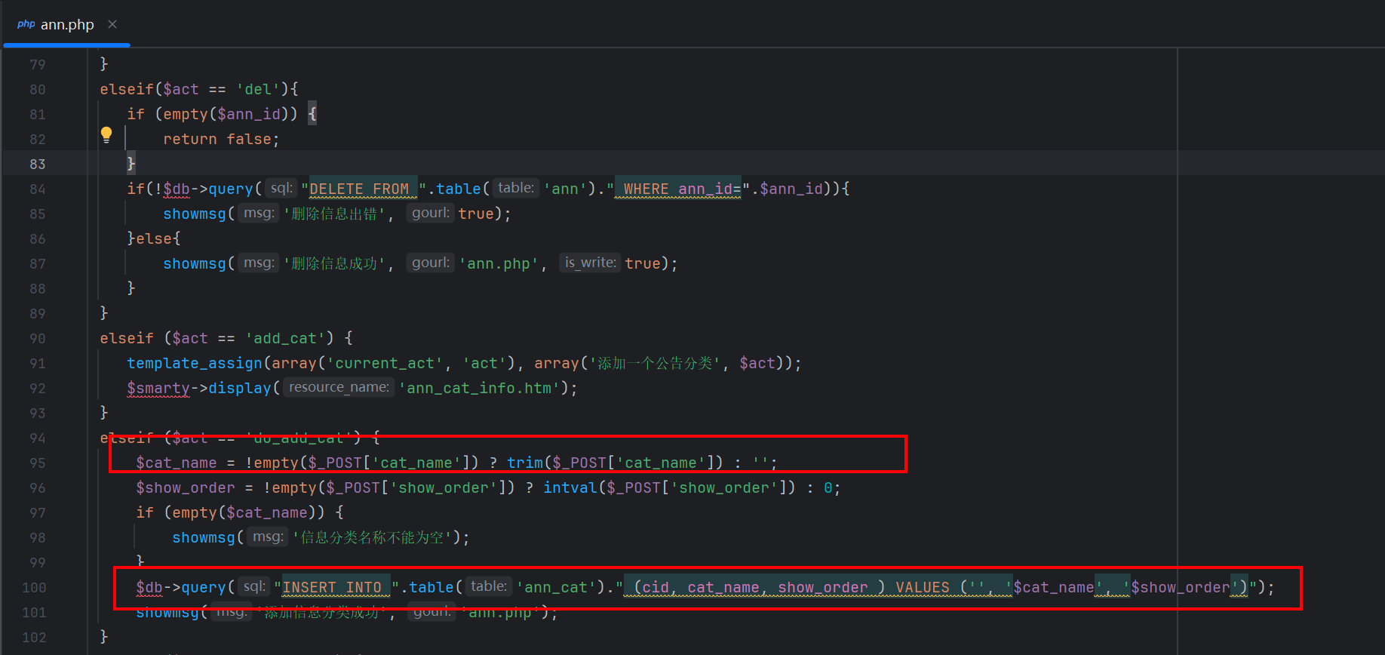Click template_assign function on line 91
Screen dimensions: 1385x655
[195, 363]
